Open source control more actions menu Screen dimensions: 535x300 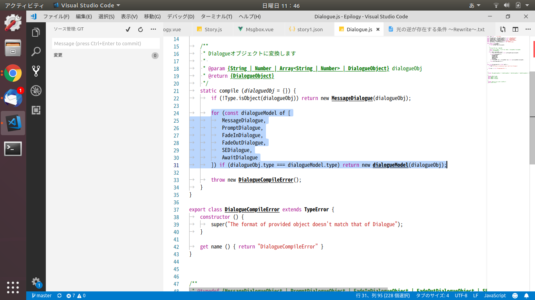pos(153,29)
